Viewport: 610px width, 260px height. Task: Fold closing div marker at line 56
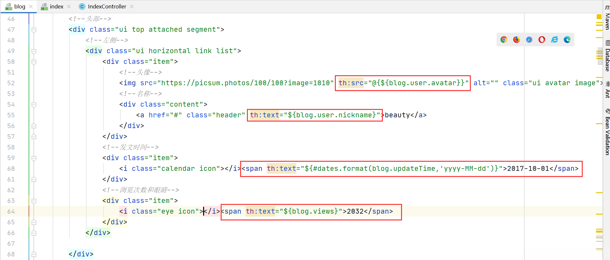pos(34,126)
